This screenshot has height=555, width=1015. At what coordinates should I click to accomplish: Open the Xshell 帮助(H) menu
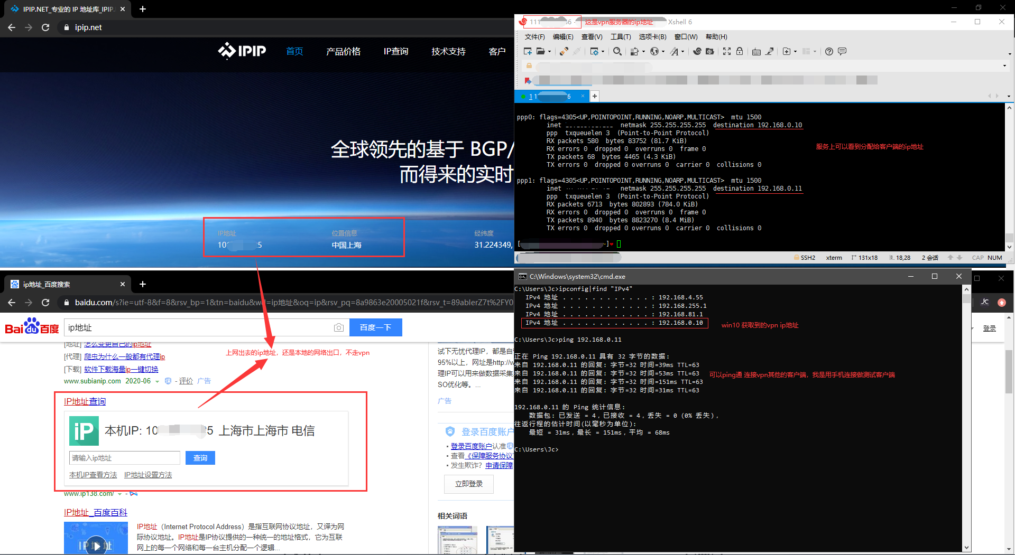coord(716,36)
